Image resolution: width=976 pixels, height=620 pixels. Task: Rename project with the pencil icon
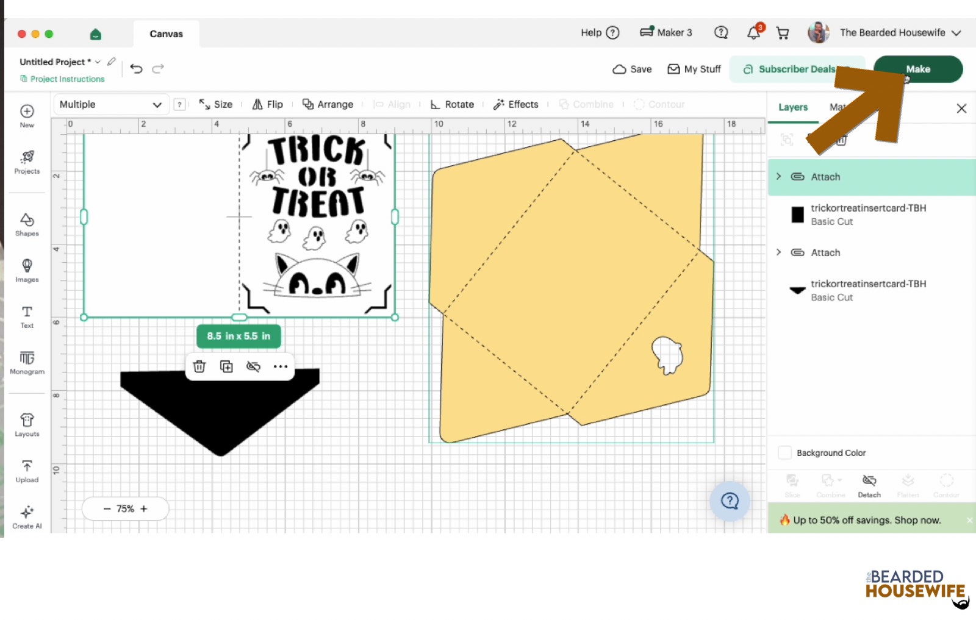[x=112, y=62]
